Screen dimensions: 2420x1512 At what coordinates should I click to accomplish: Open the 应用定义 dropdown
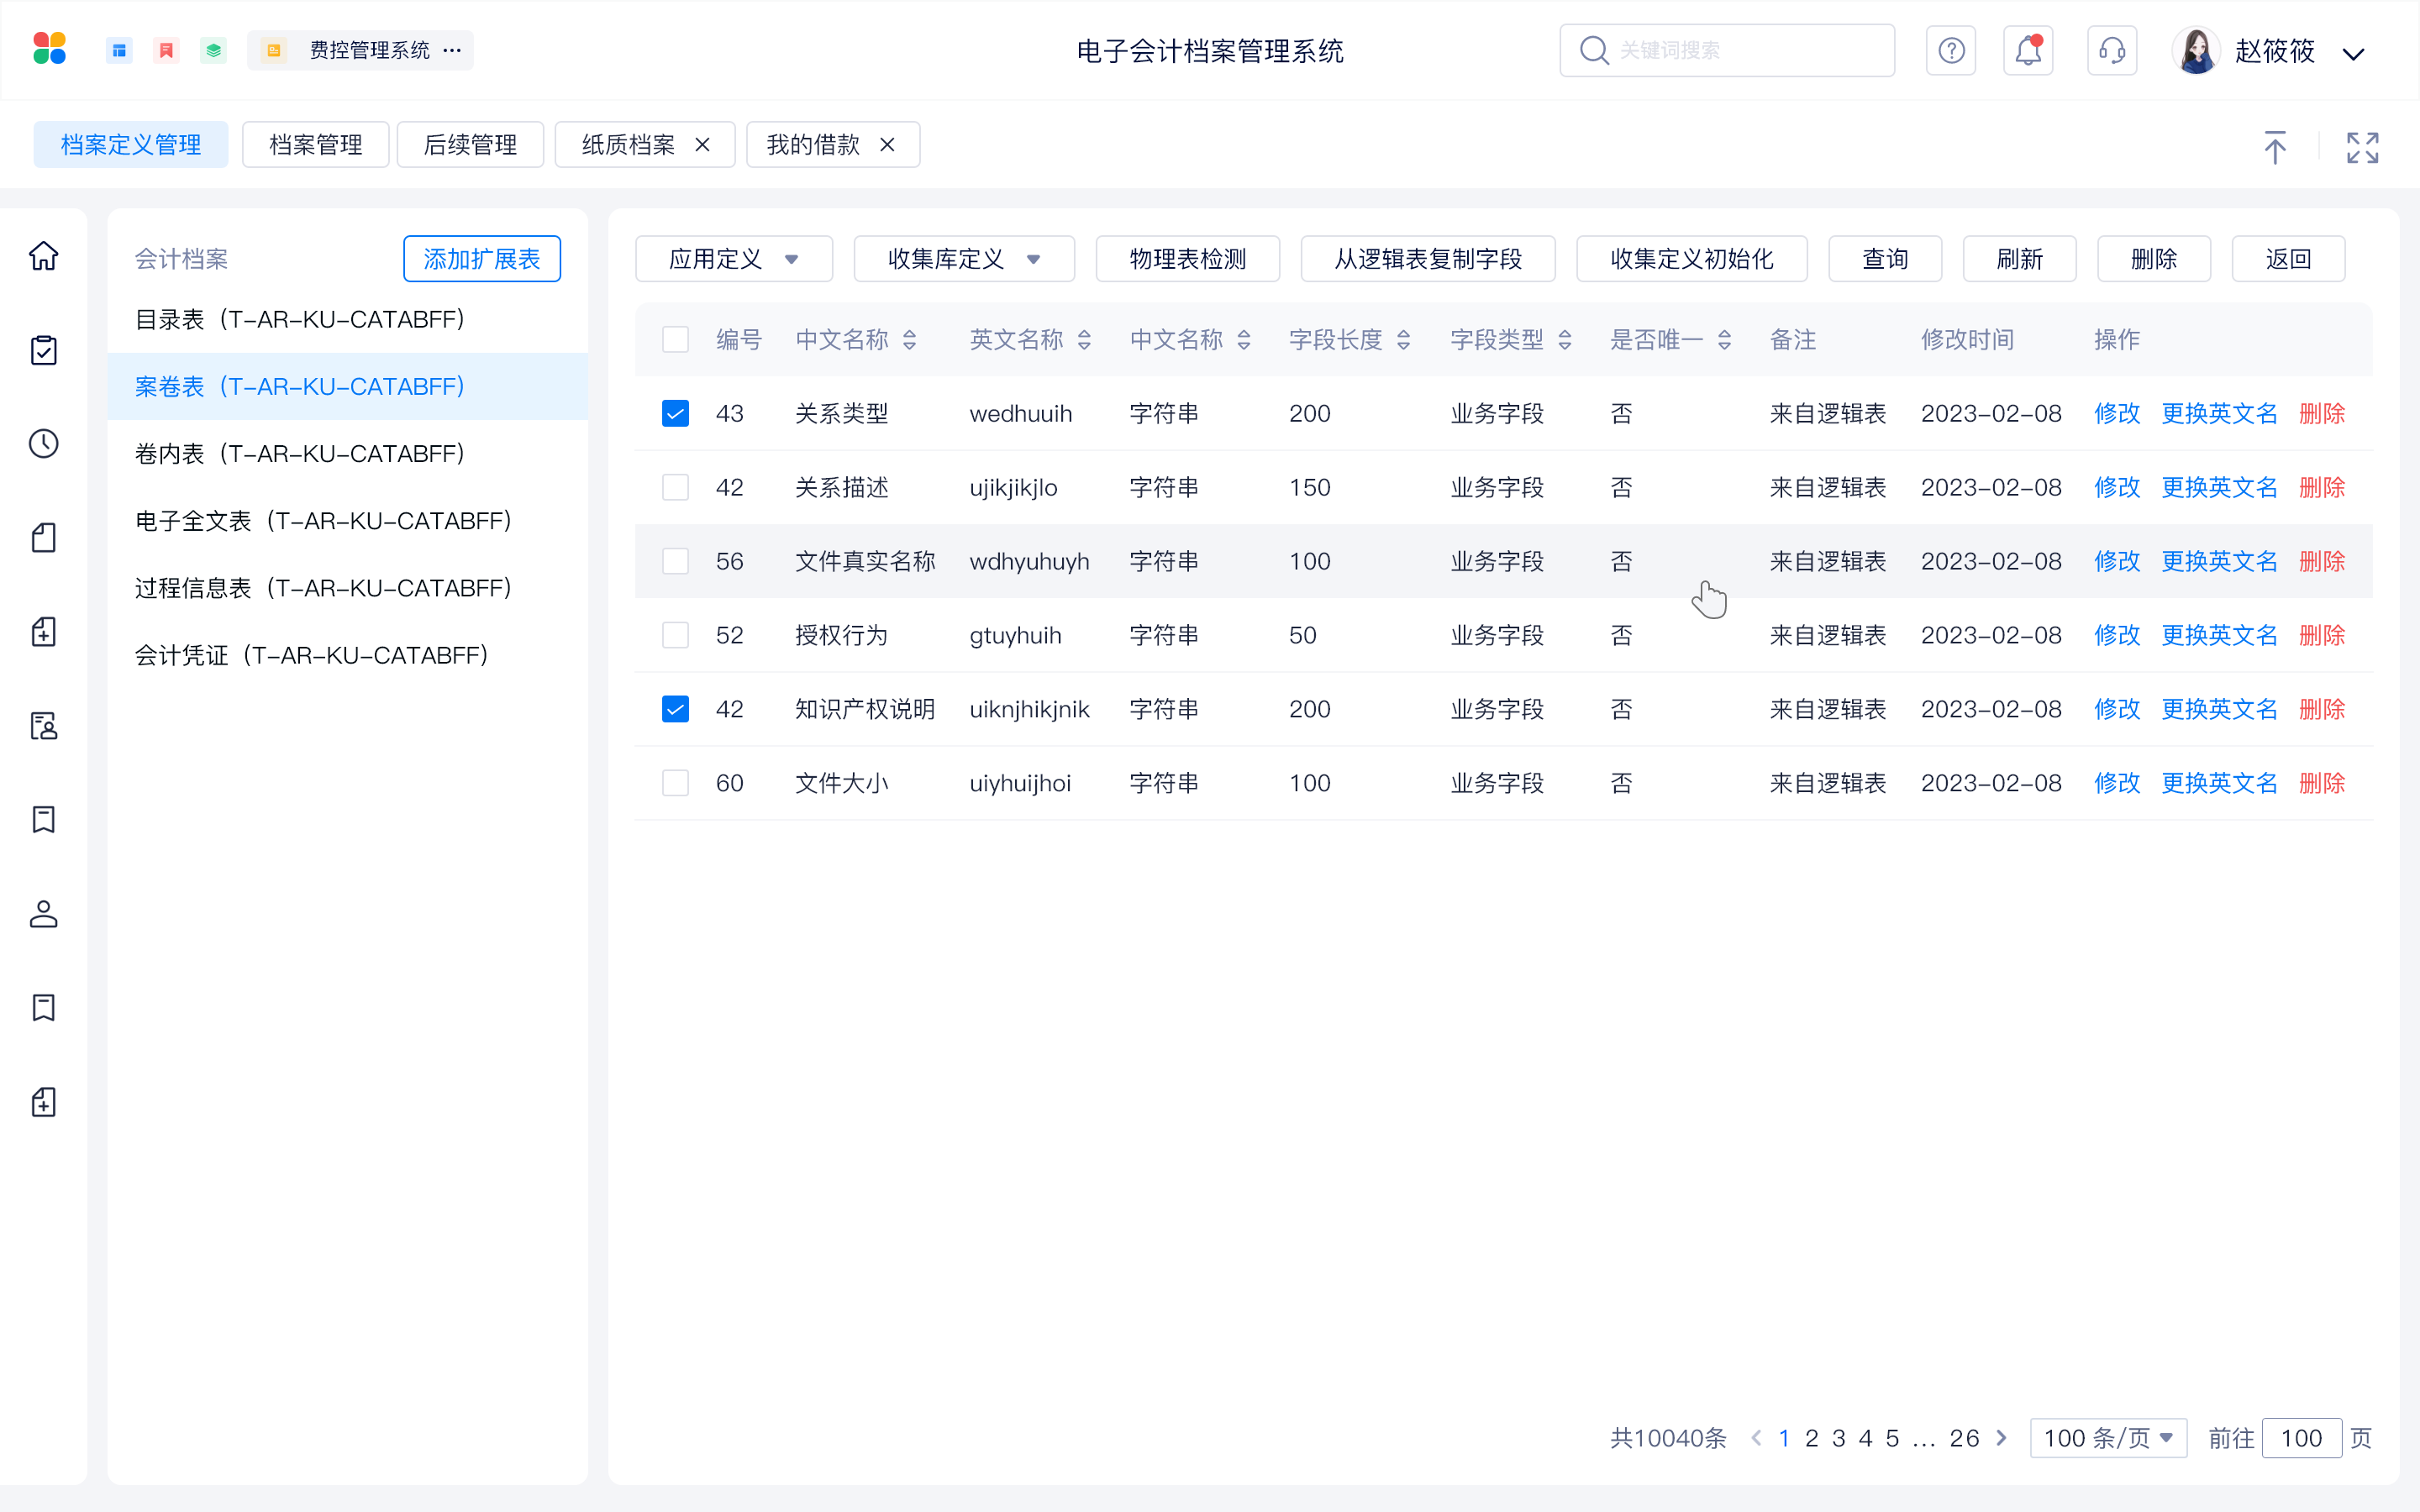click(x=734, y=259)
